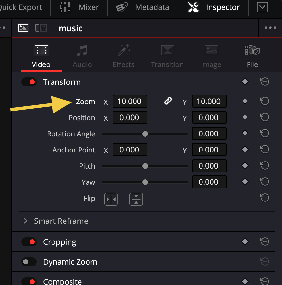Switch to single clip view icon

[23, 28]
